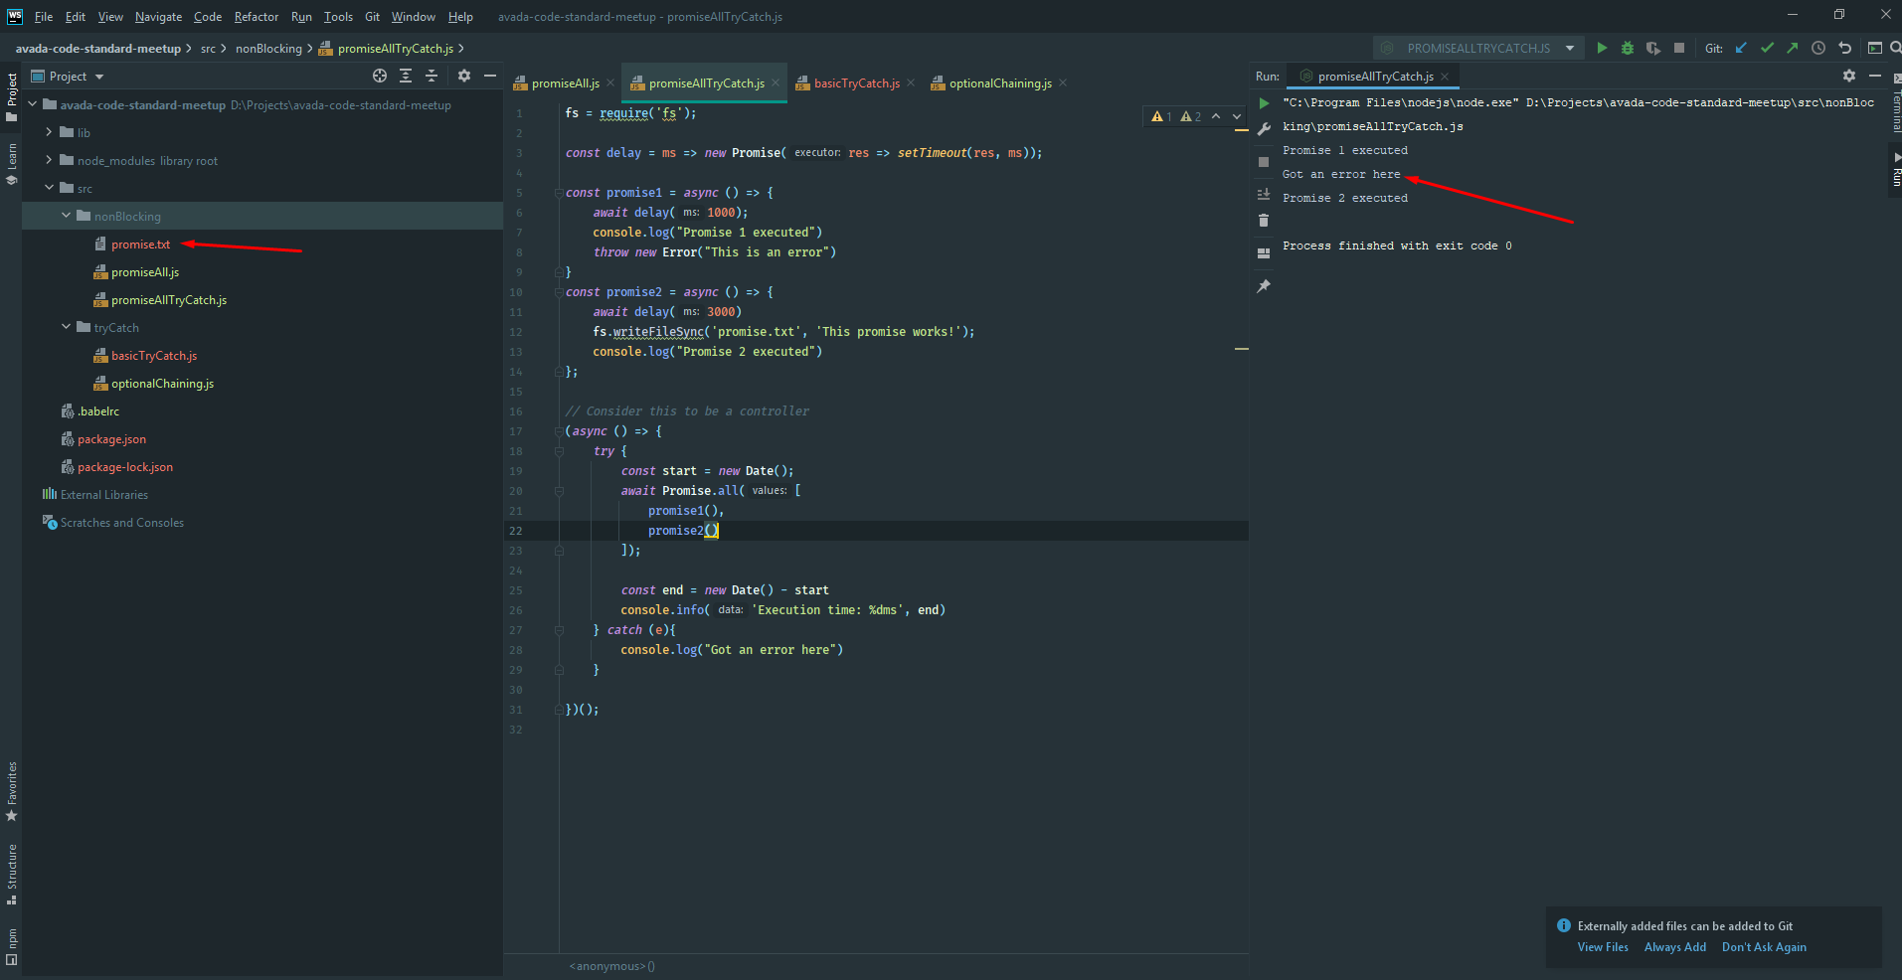This screenshot has height=980, width=1902.
Task: Toggle the Favorites side tool window
Action: [12, 792]
